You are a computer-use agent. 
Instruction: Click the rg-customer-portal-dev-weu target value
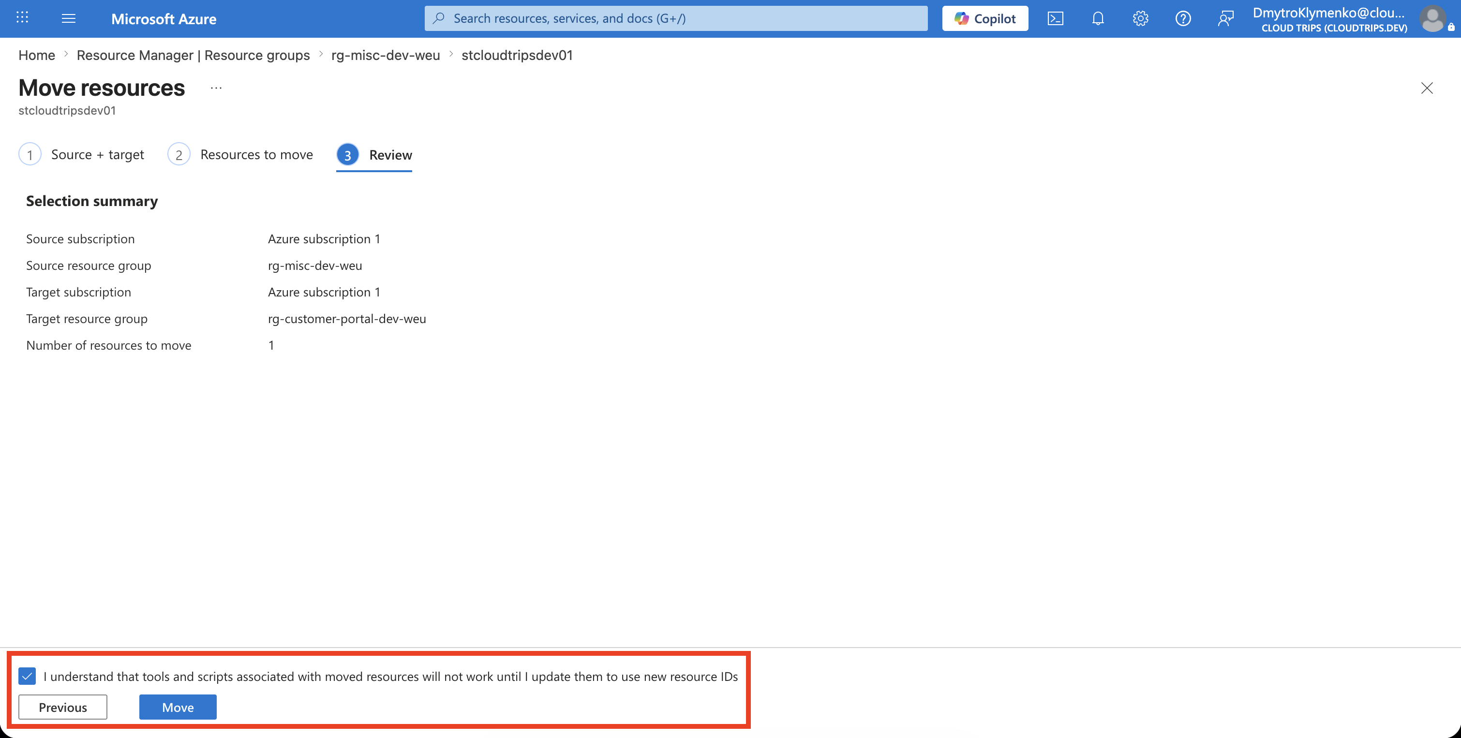point(347,319)
